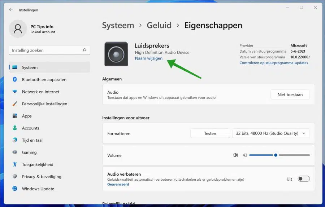Click the Testen button

point(210,133)
